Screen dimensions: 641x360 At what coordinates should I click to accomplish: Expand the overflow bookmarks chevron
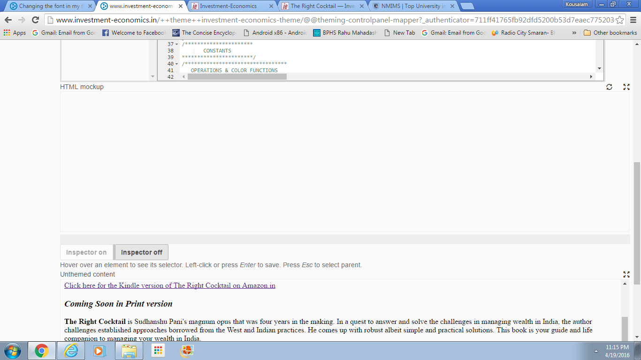point(574,33)
